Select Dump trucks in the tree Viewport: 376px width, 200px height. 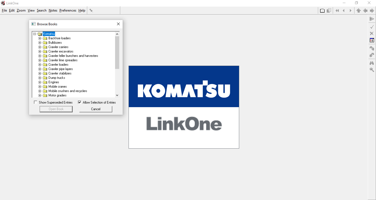pos(57,78)
